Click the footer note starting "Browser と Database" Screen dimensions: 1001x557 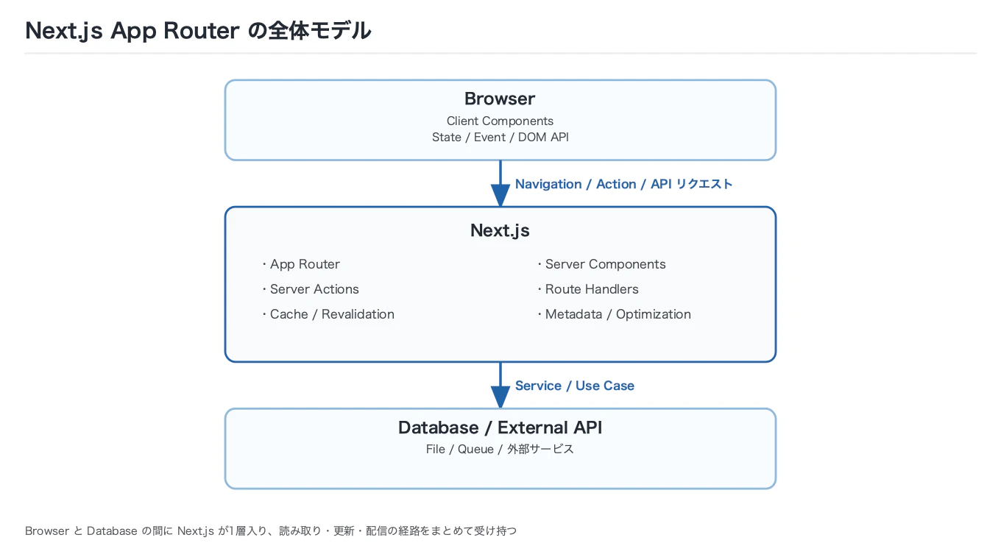[x=271, y=531]
